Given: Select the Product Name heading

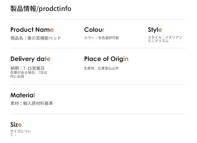Looking at the screenshot, I should click(32, 30).
